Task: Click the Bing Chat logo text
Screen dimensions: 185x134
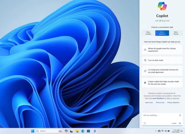Action: [x=164, y=21]
